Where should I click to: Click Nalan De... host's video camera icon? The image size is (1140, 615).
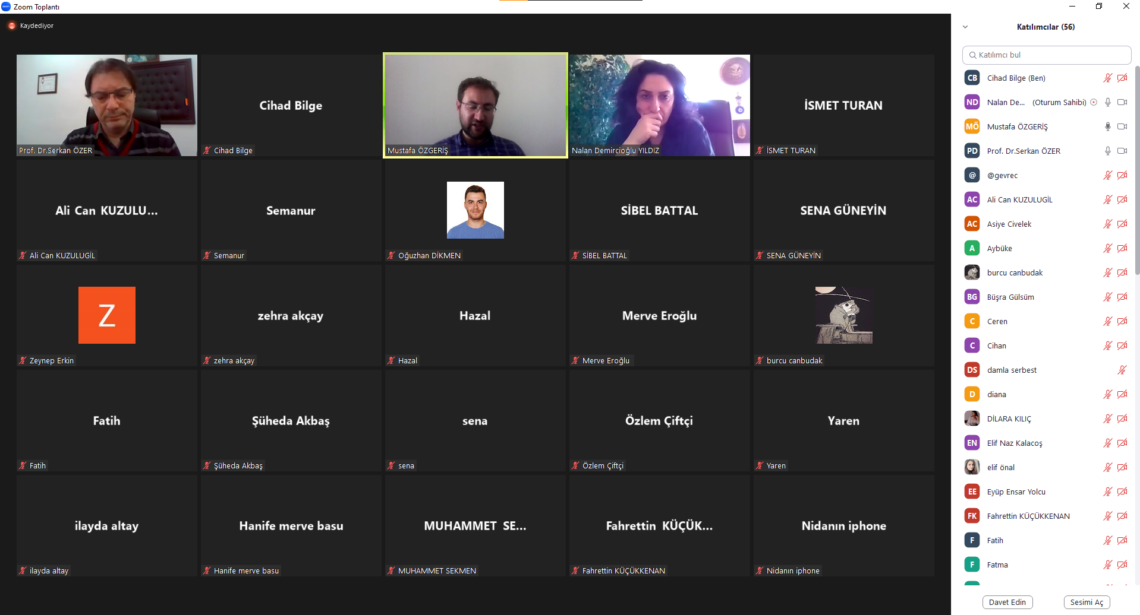point(1122,102)
